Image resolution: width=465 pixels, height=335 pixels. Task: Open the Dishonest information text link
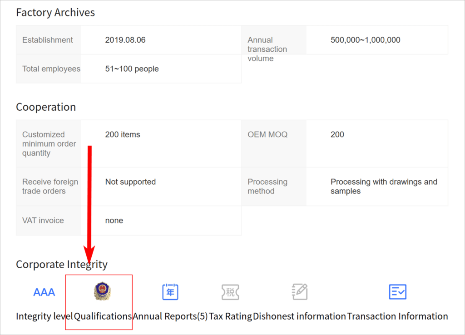tap(300, 316)
